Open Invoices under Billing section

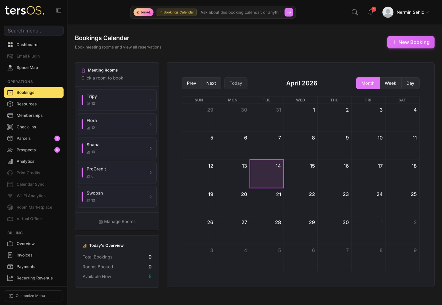24,255
